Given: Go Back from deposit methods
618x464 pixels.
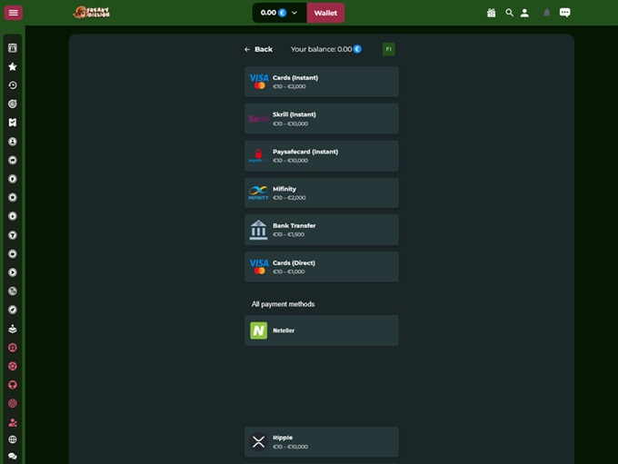Looking at the screenshot, I should [258, 49].
